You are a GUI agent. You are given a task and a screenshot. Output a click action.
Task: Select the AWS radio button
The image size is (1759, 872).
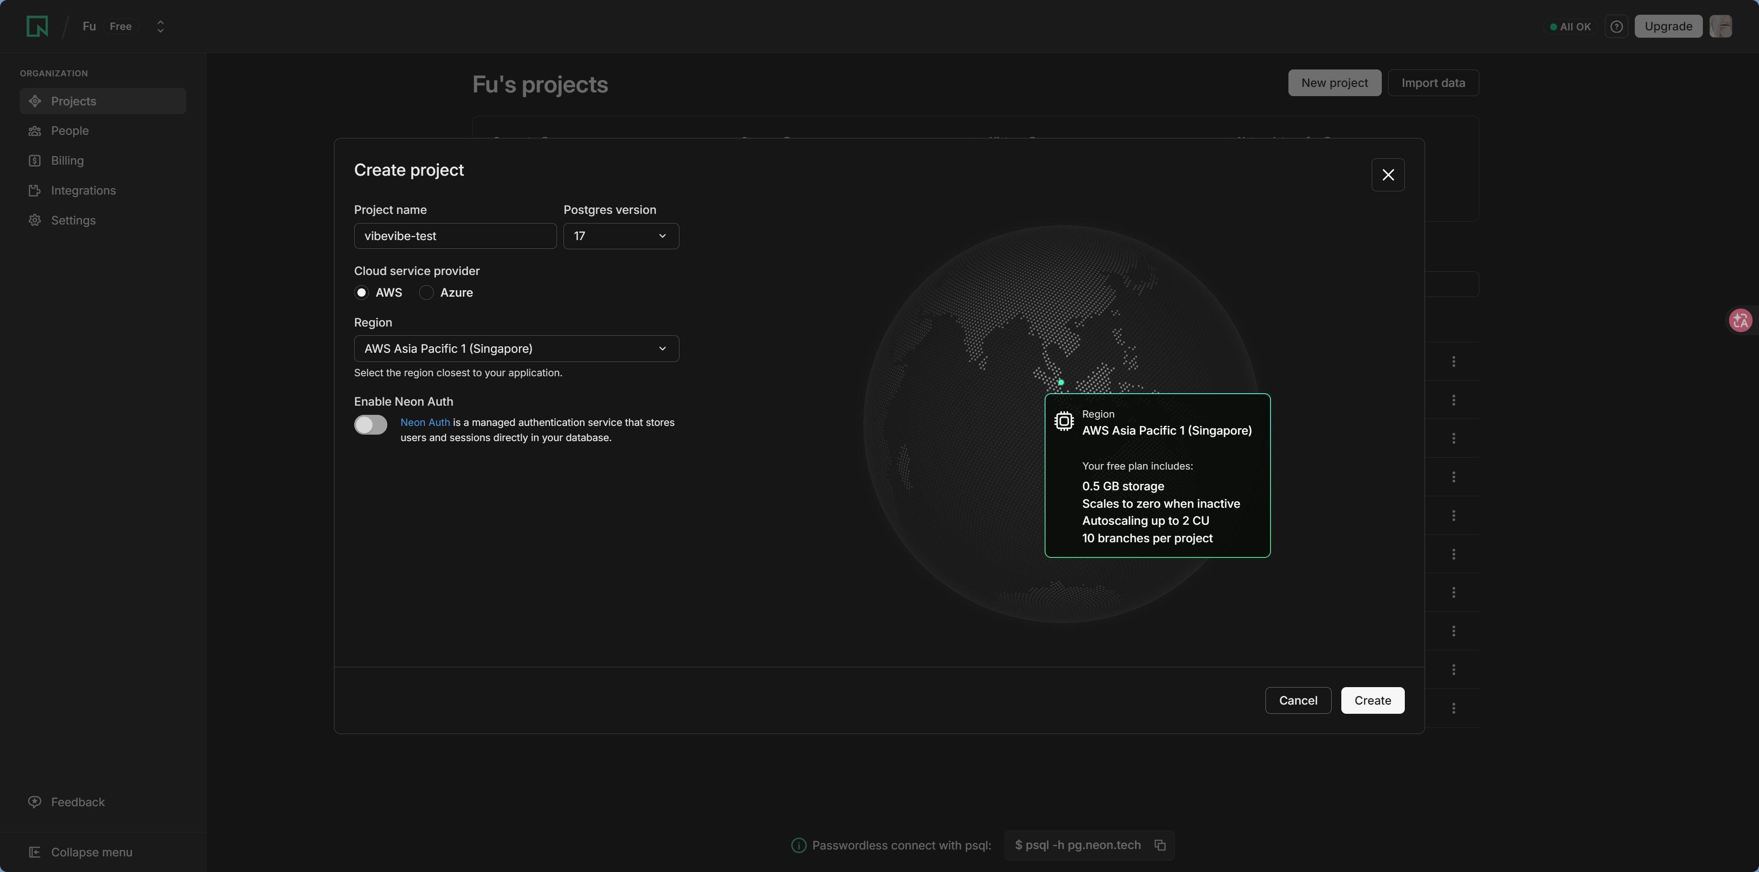(361, 292)
